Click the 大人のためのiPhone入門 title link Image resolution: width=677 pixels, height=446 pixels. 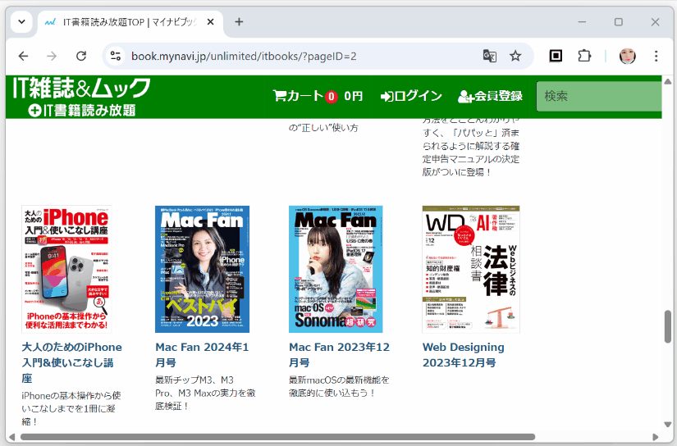click(71, 362)
